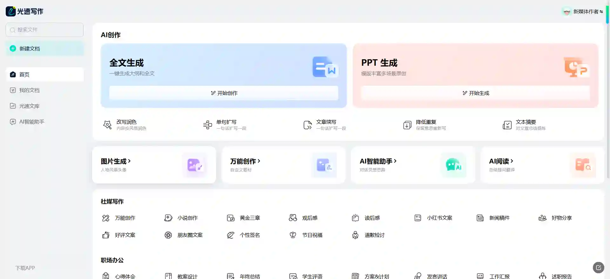Screen dimensions: 610x279
Task: Click the 好评文案 thumbs-up icon
Action: tap(106, 235)
